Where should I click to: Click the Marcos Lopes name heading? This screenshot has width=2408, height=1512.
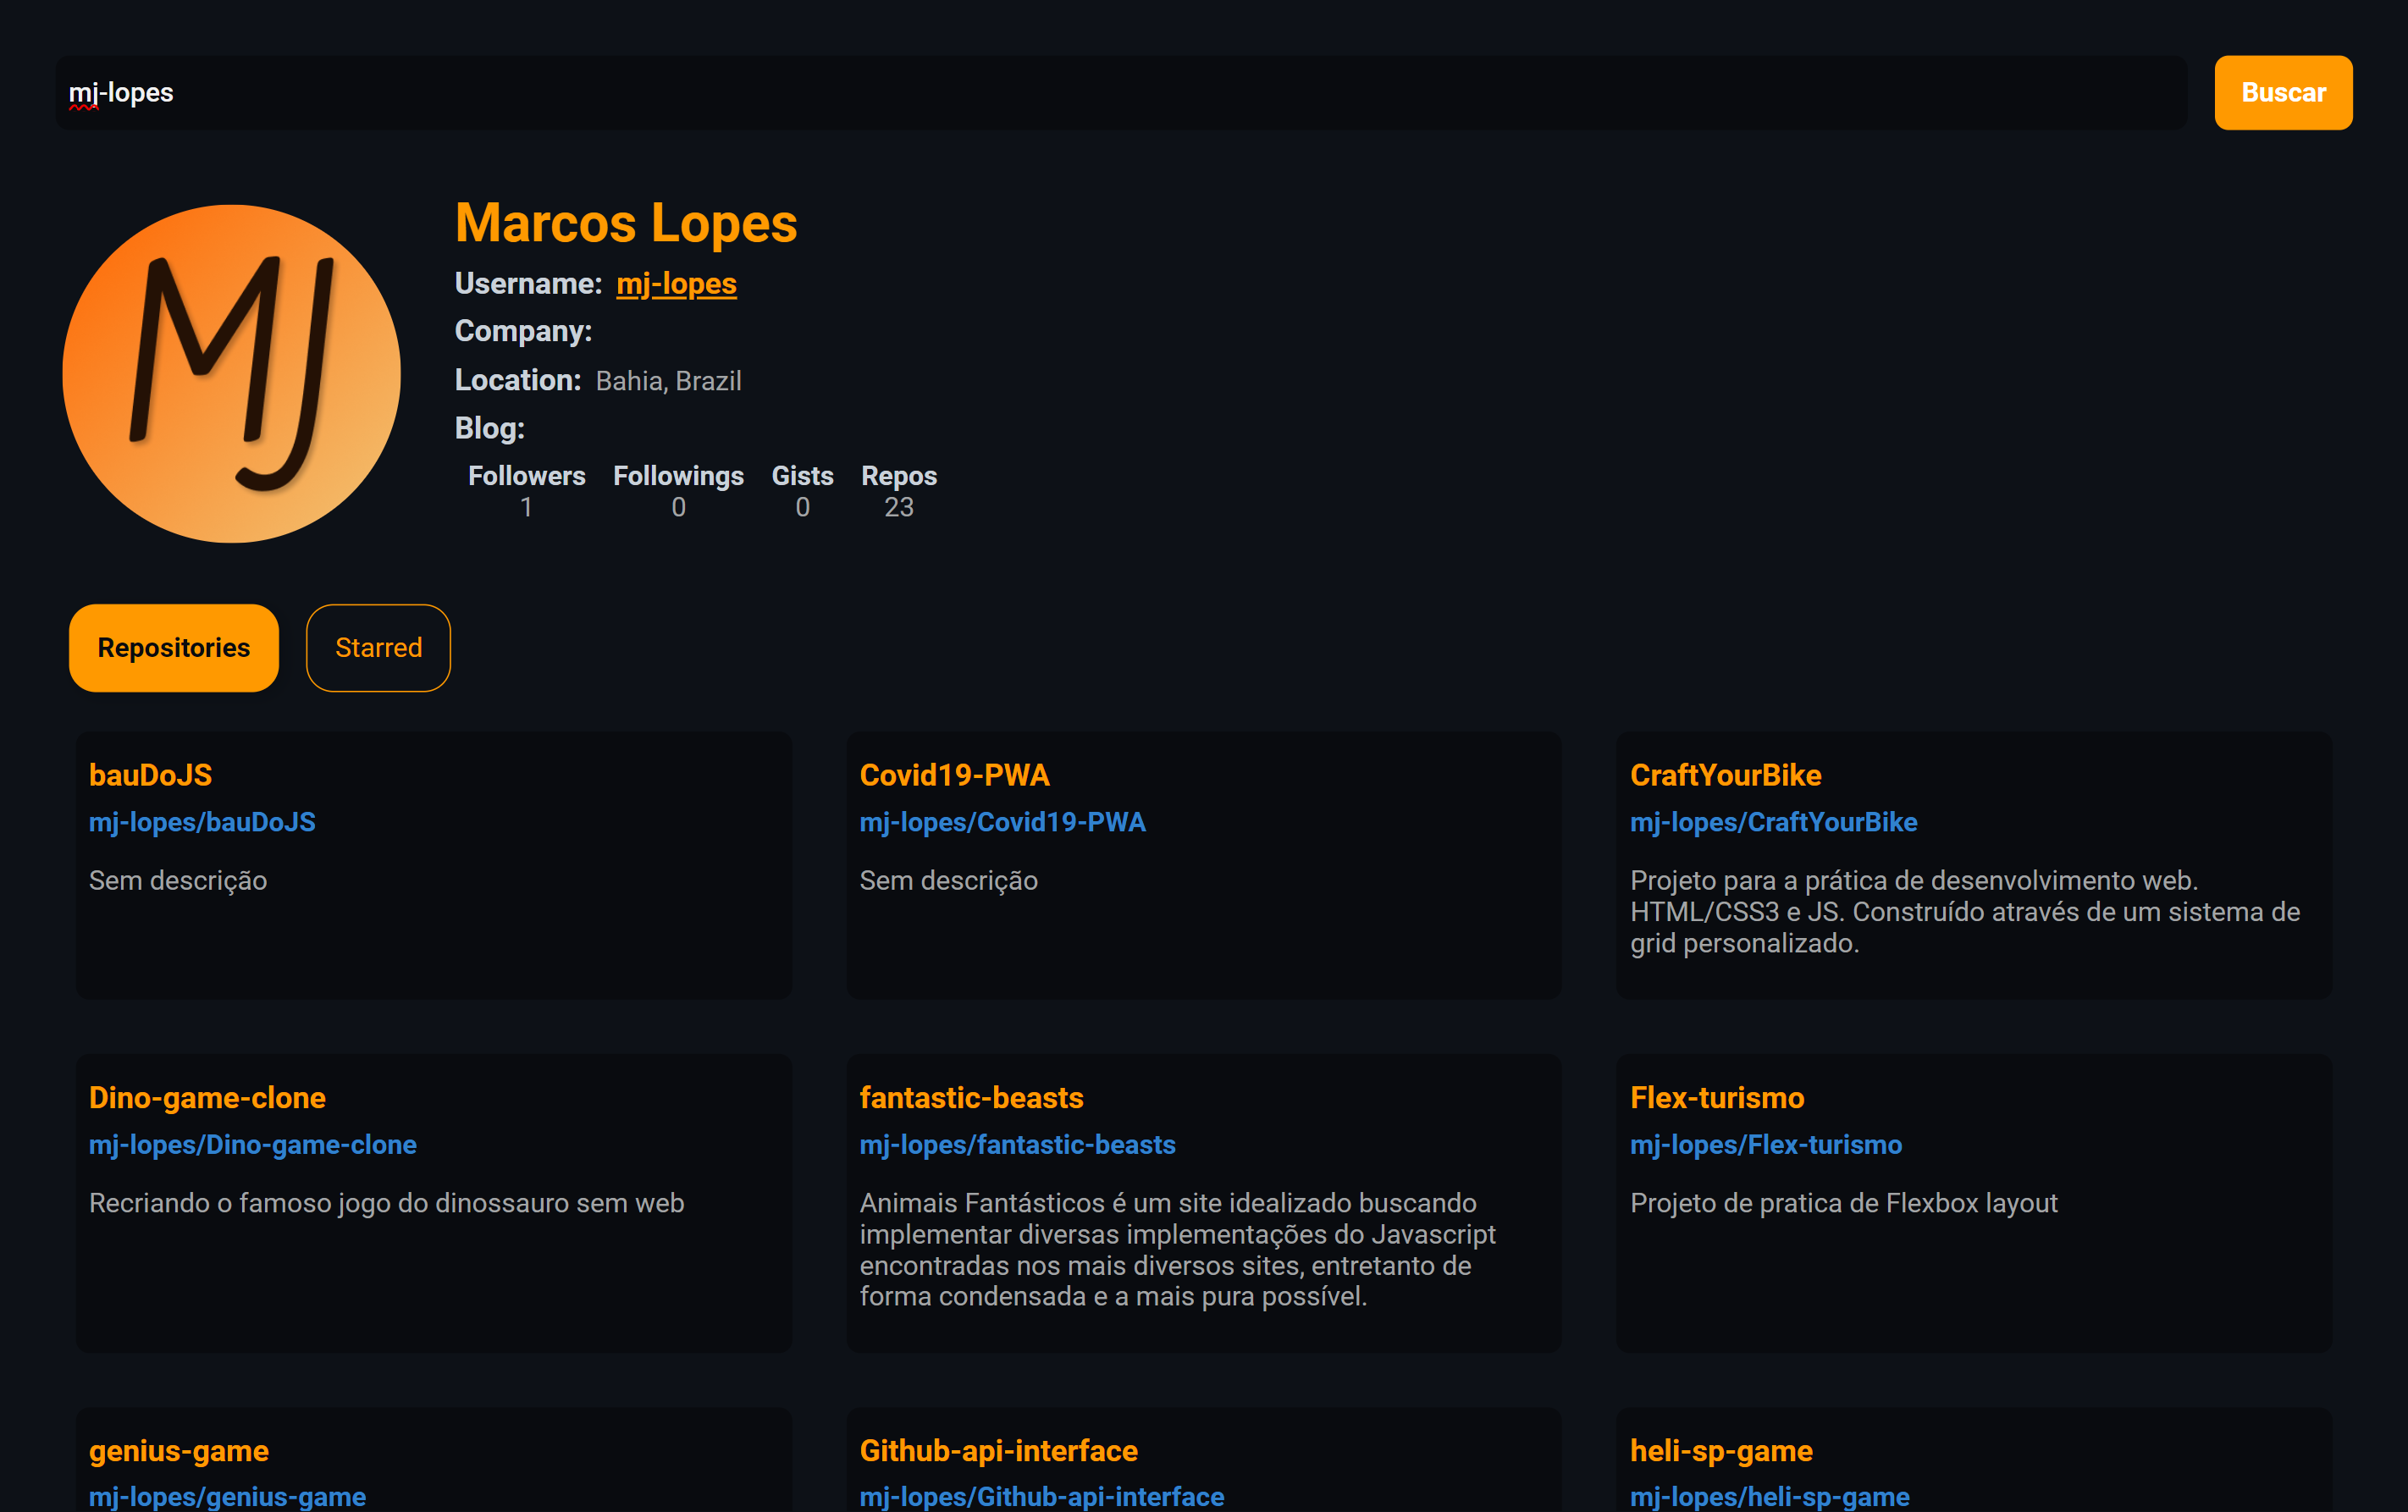coord(626,222)
